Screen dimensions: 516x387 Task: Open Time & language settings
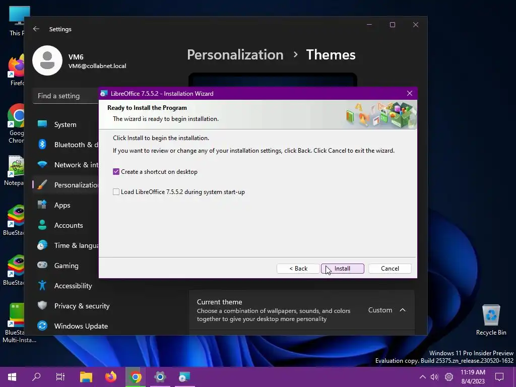point(66,245)
